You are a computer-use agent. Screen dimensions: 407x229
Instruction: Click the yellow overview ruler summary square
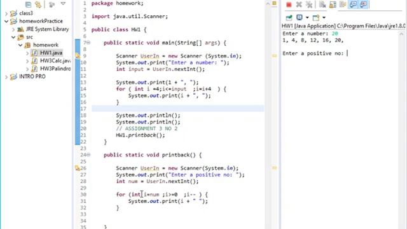tap(274, 3)
